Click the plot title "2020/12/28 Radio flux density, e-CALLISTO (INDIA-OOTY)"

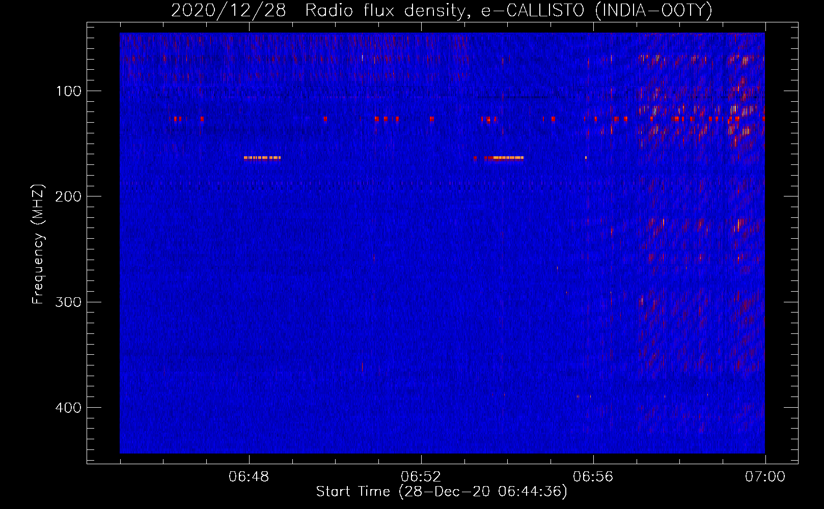click(x=442, y=10)
